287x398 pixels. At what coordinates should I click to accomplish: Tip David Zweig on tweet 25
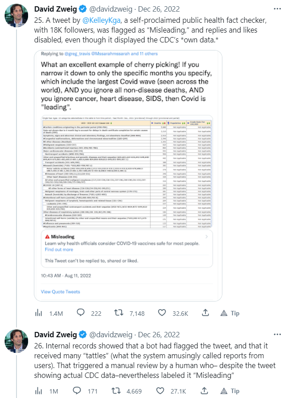[x=230, y=314]
